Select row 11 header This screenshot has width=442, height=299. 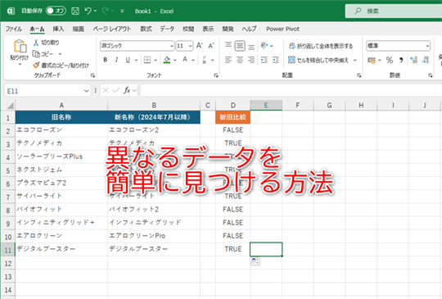click(8, 250)
